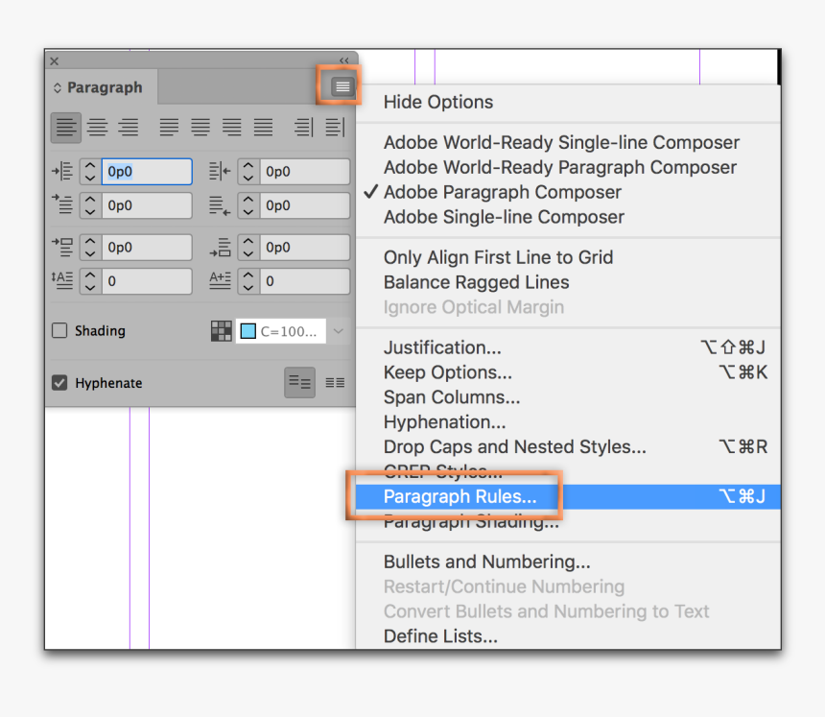The width and height of the screenshot is (825, 717).
Task: Open Drop Caps and Nested Styles...
Action: [568, 446]
